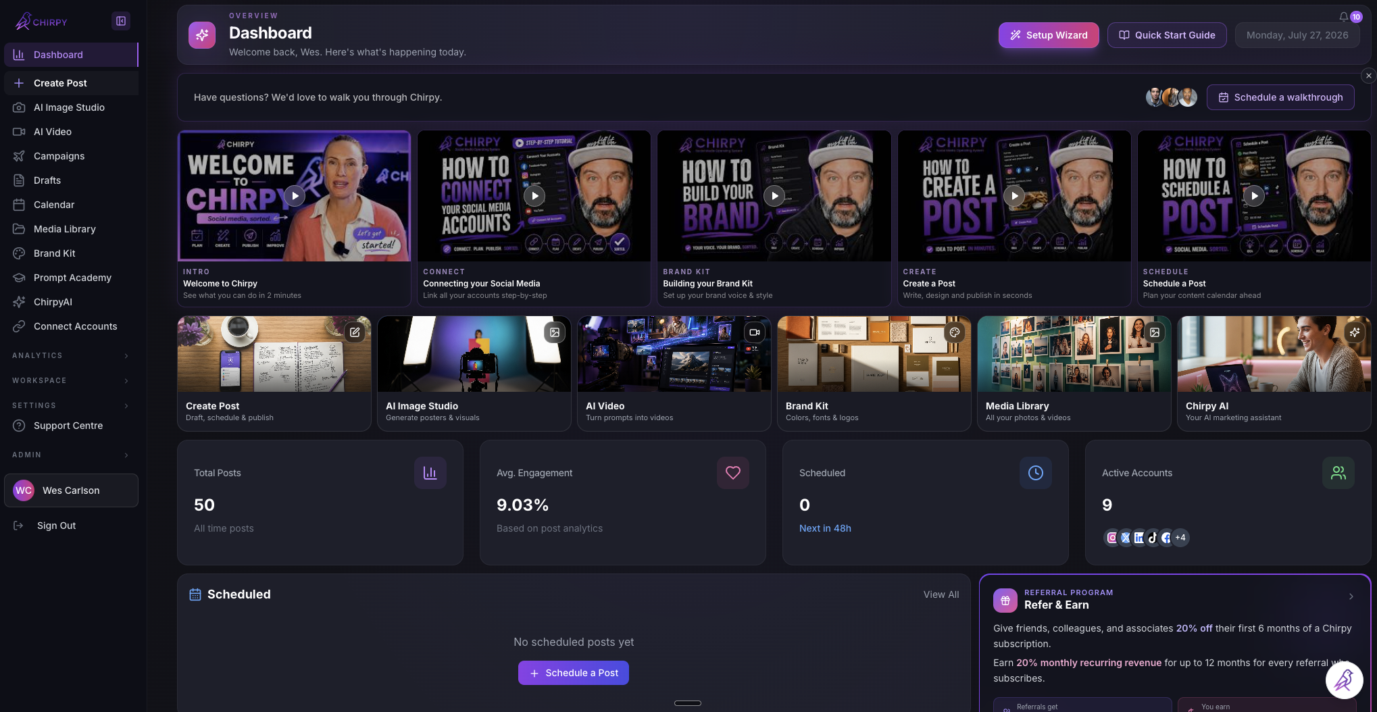Open Support Centre in sidebar

pos(71,426)
